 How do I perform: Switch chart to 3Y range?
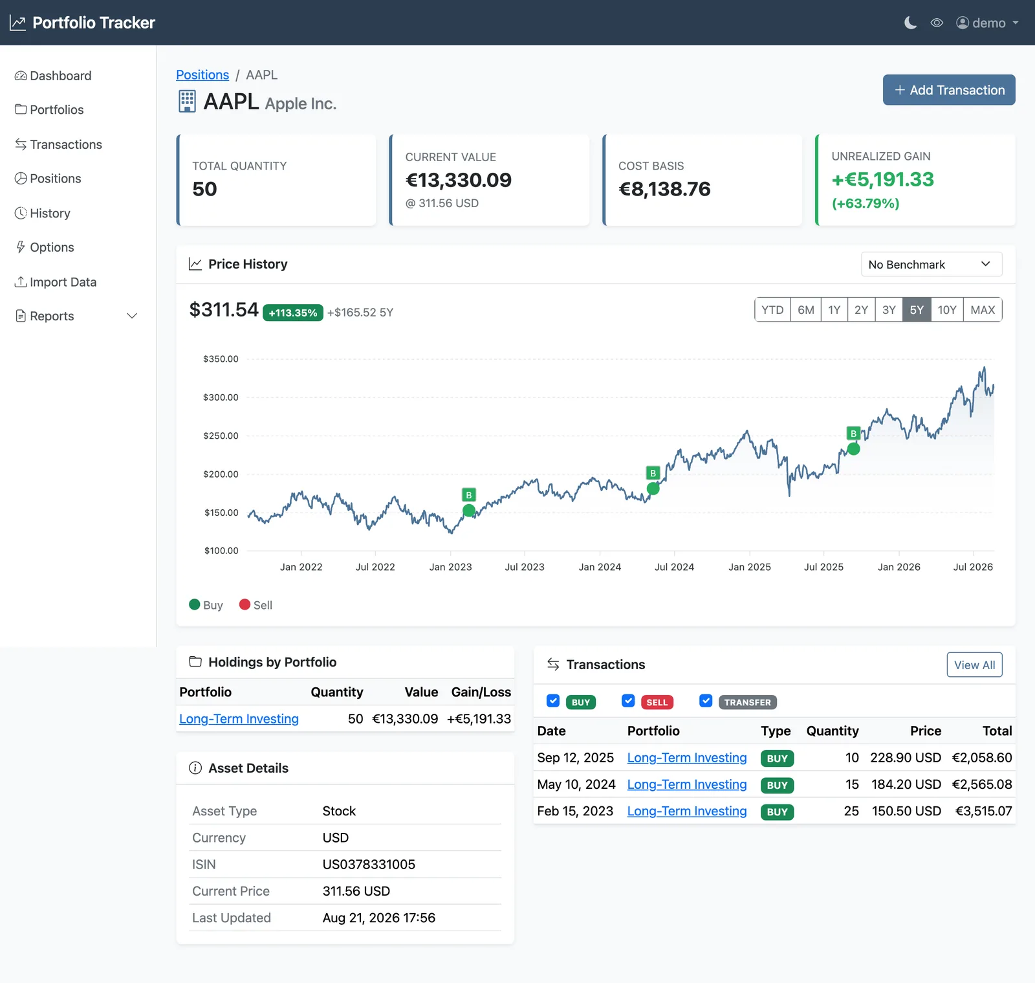coord(889,310)
